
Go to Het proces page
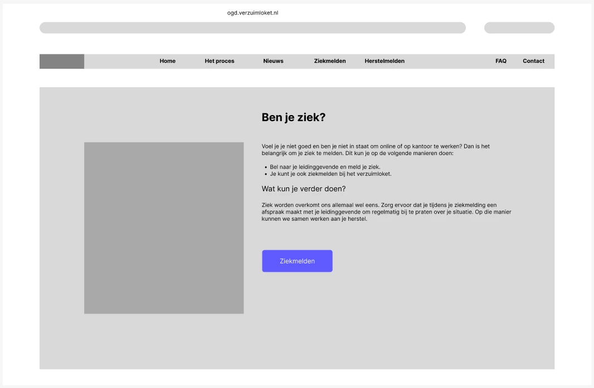(220, 61)
